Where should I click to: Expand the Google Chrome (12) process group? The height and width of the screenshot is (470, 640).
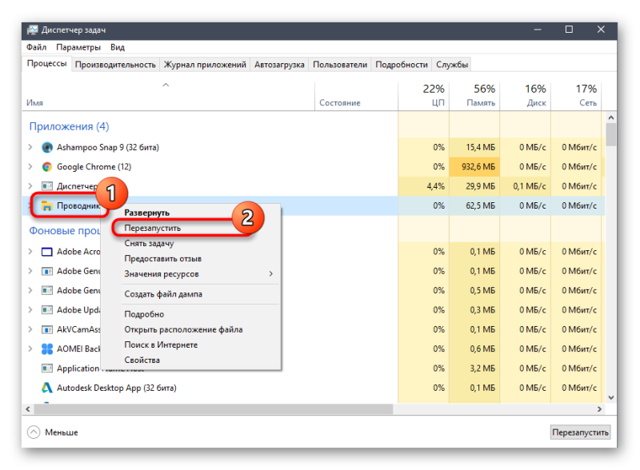[x=30, y=167]
